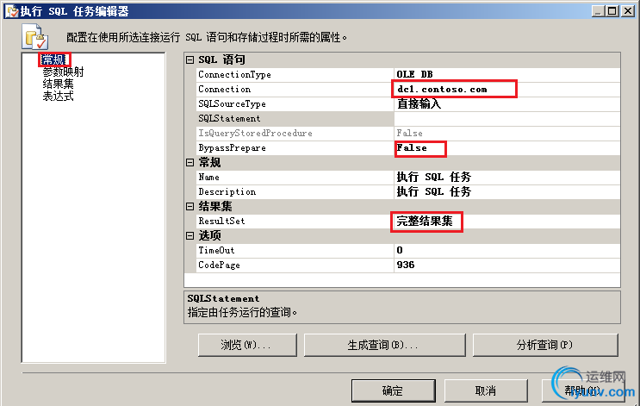The height and width of the screenshot is (406, 640).
Task: Open help with the 帮助(H) button
Action: [583, 390]
